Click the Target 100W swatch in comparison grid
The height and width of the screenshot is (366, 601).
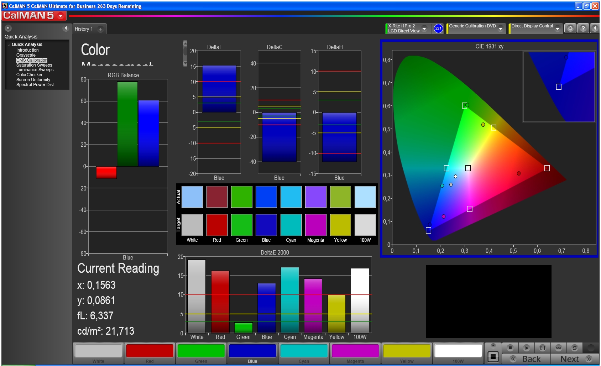pos(365,225)
